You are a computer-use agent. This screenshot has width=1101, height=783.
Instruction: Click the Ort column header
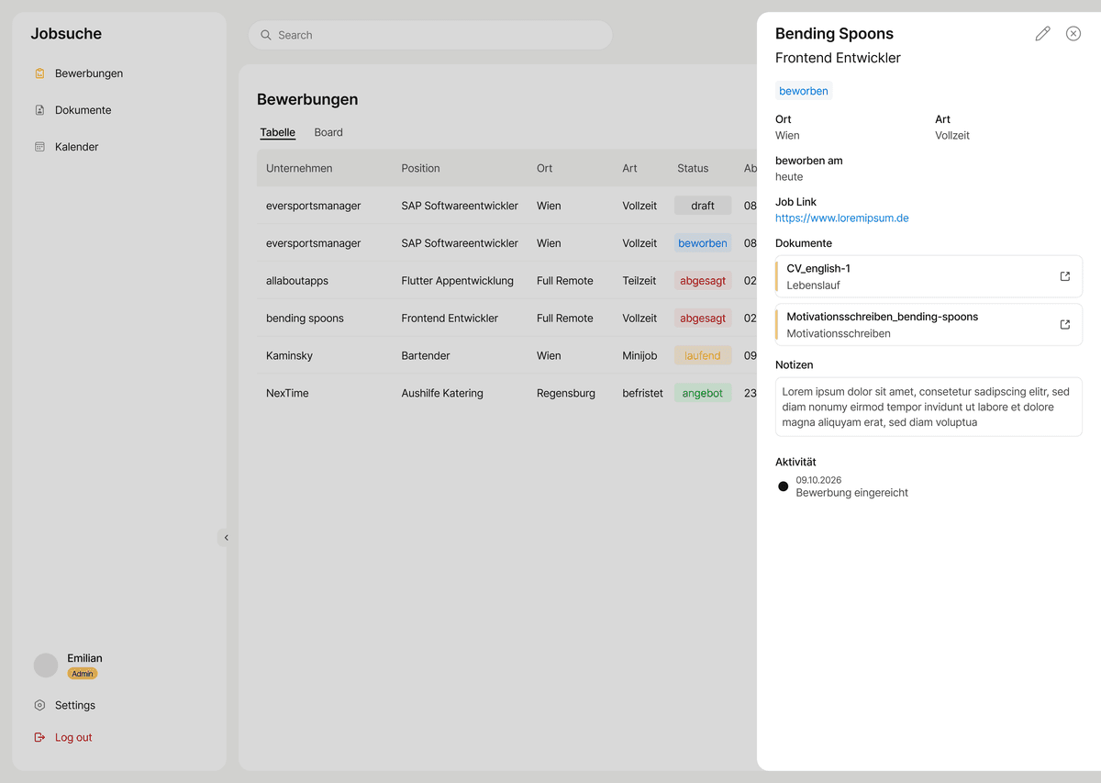[545, 168]
